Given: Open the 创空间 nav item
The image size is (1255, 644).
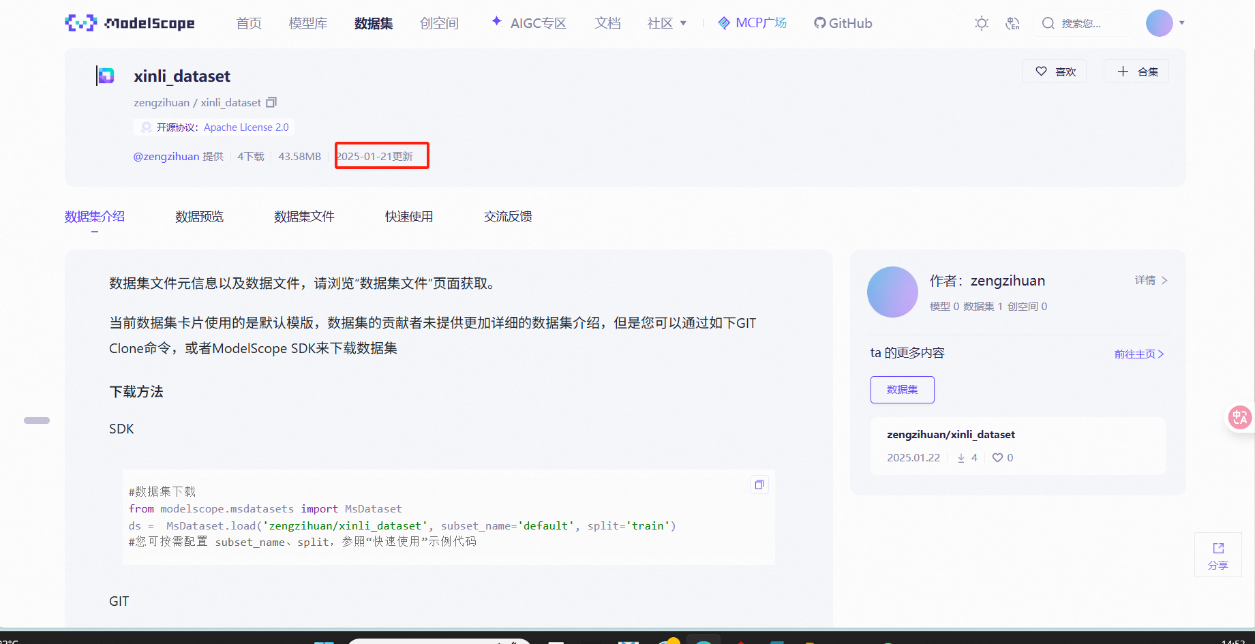Looking at the screenshot, I should (x=439, y=23).
